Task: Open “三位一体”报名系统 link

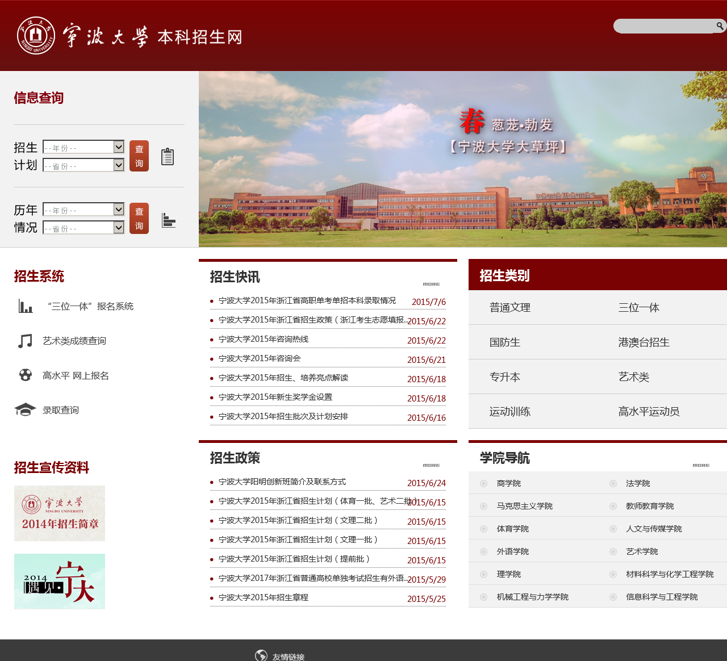Action: (91, 306)
